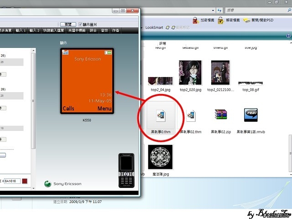Click the first note icon after LookSmart
Screen dimensions: 292x219
coord(167,27)
